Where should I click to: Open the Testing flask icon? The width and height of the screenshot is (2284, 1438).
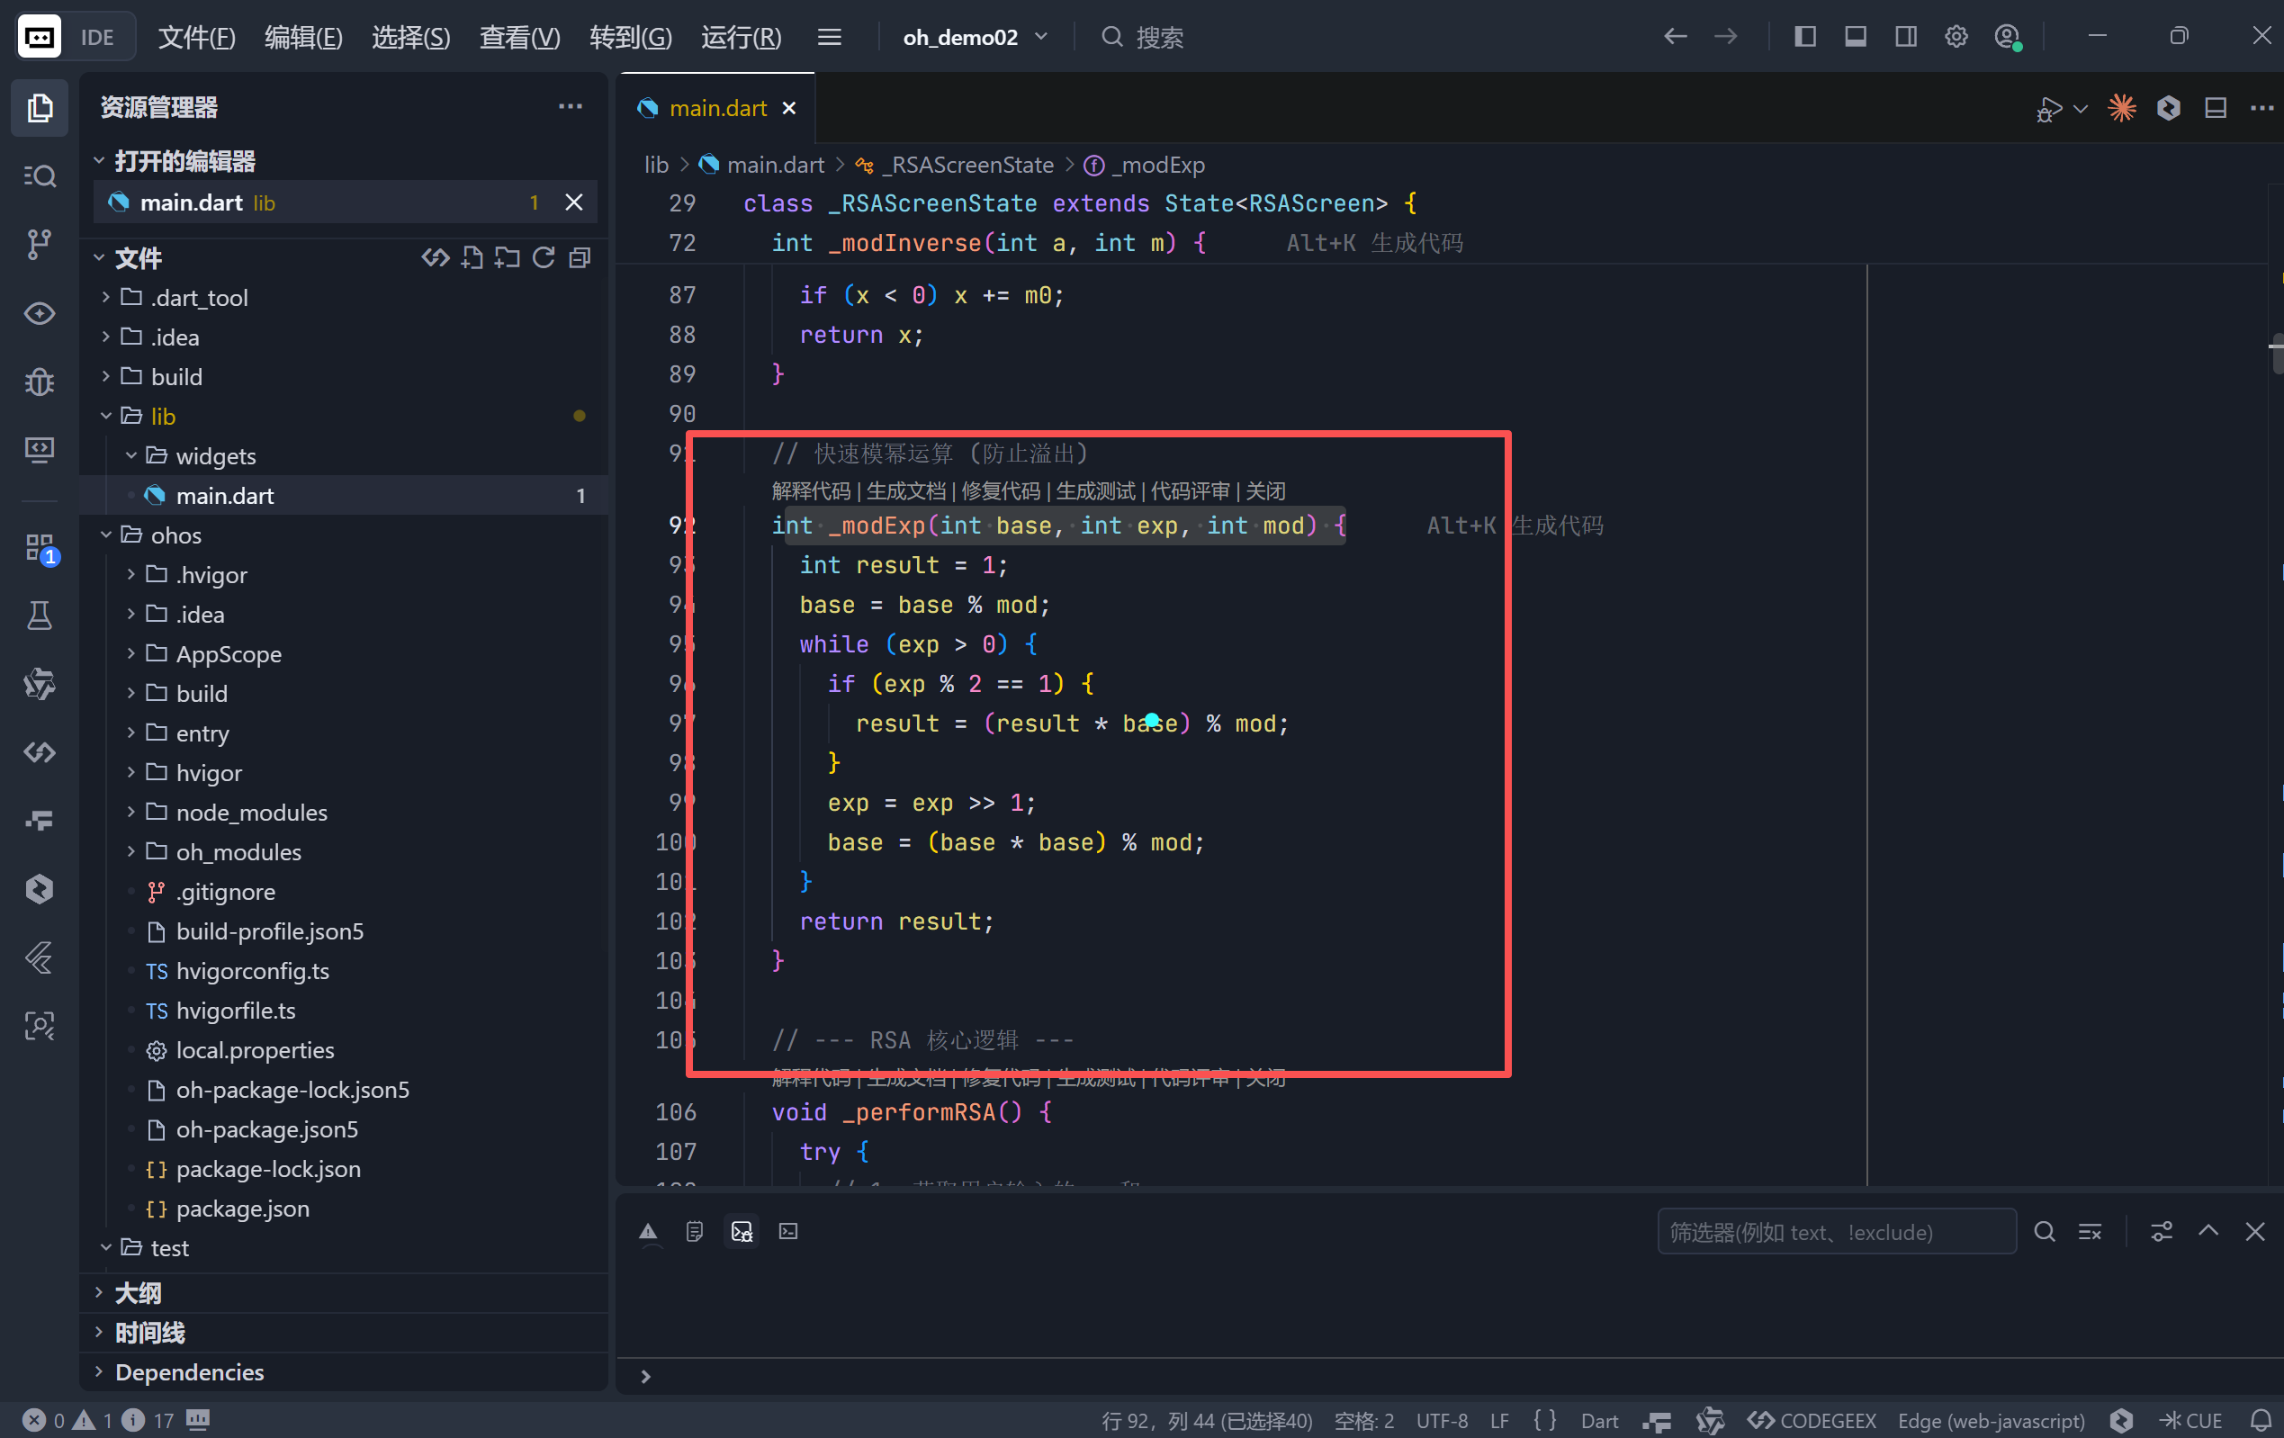[x=39, y=616]
